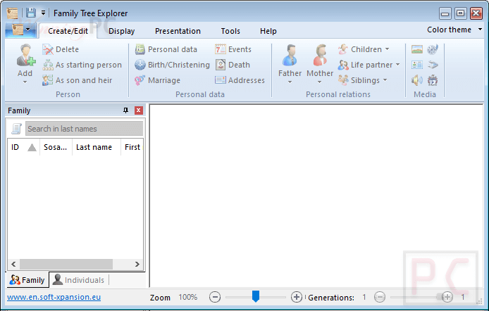Click the Sosa... column header
Screen dimensions: 489x311
tap(56, 147)
